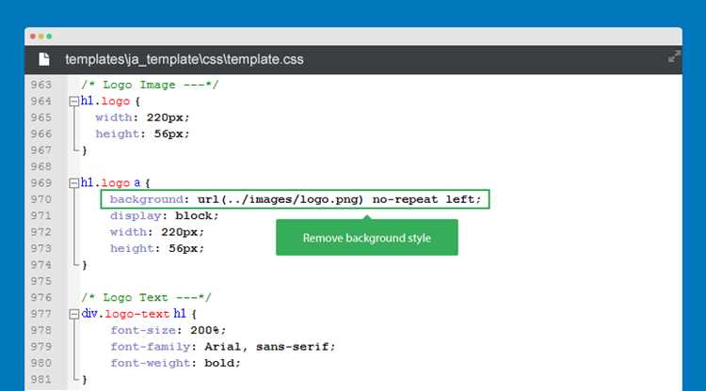Click the "font-family: Arial, sans-serif;" line
706x391 pixels.
223,347
